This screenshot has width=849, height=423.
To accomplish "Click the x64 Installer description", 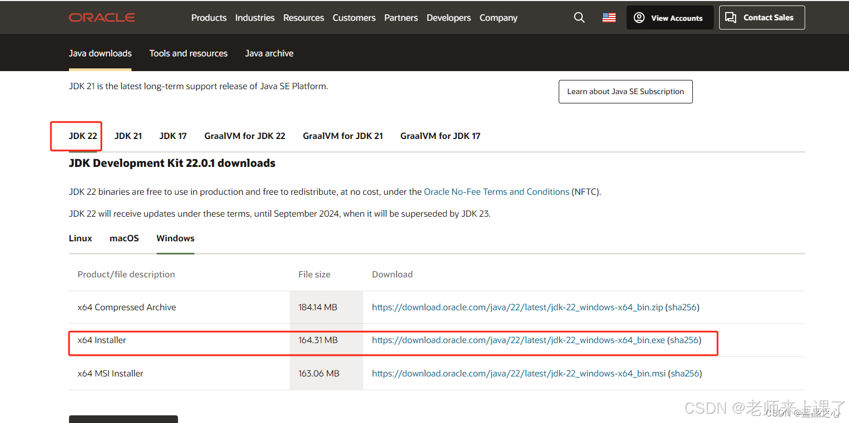I will coord(102,340).
